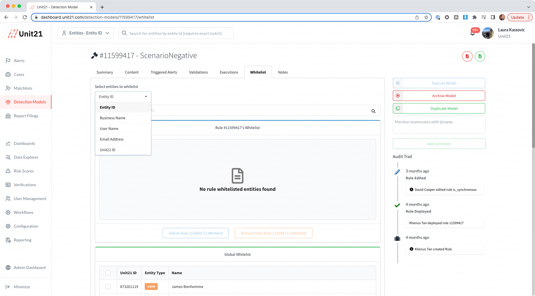
Task: Bookmark this page with the star icon
Action: (426, 17)
